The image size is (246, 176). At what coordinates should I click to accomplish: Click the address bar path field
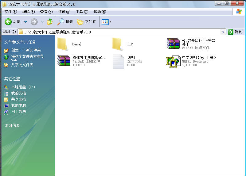coord(119,32)
